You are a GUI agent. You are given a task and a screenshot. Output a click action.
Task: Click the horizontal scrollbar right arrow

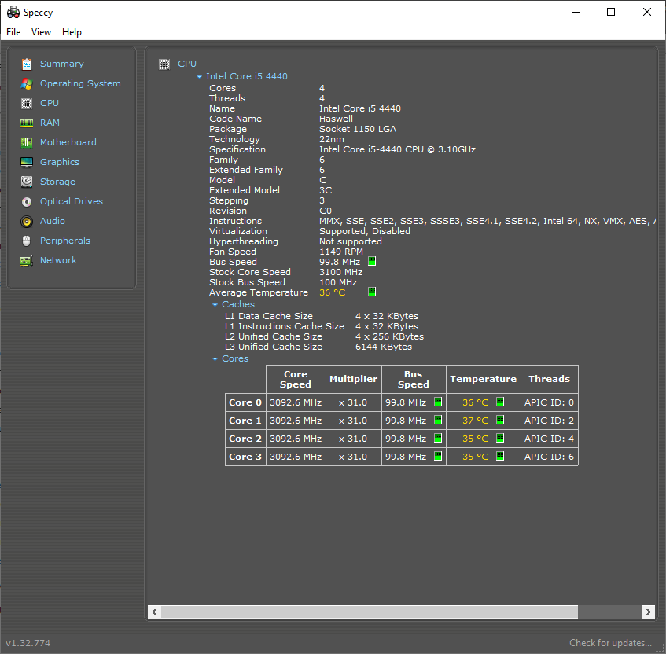click(648, 612)
